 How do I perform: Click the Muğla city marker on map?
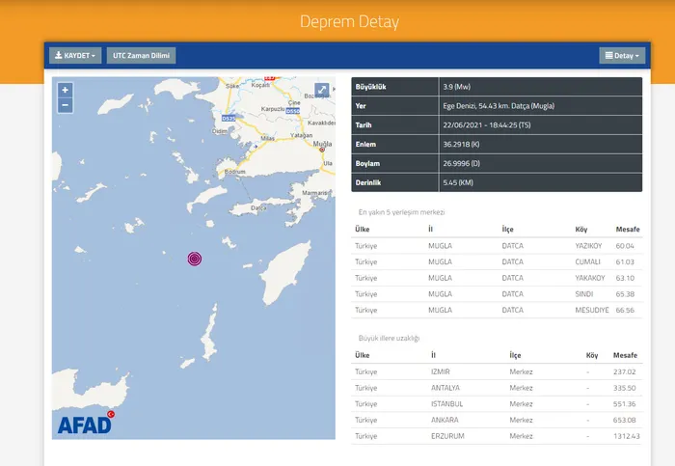(x=322, y=150)
